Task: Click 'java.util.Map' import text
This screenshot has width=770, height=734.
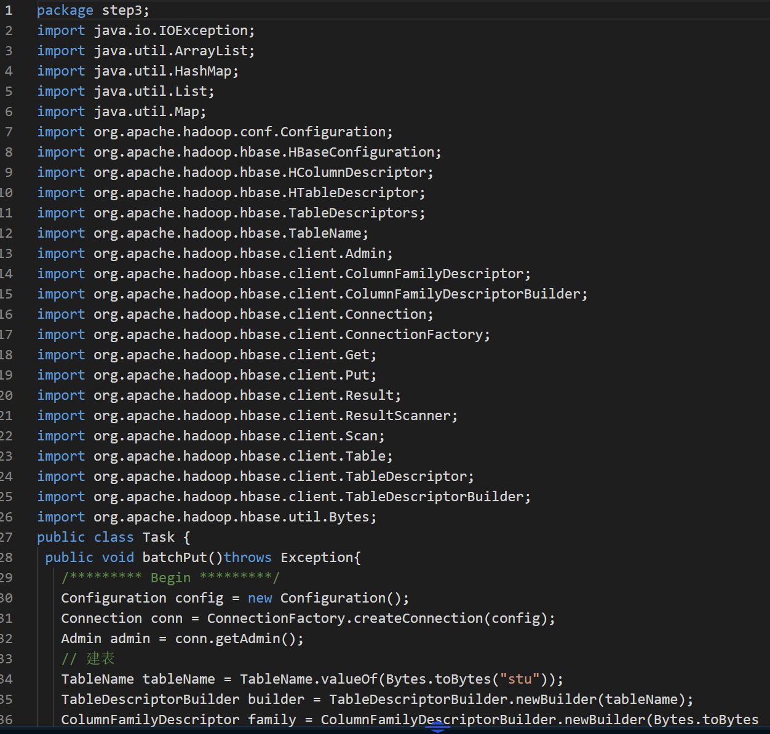Action: coord(146,112)
